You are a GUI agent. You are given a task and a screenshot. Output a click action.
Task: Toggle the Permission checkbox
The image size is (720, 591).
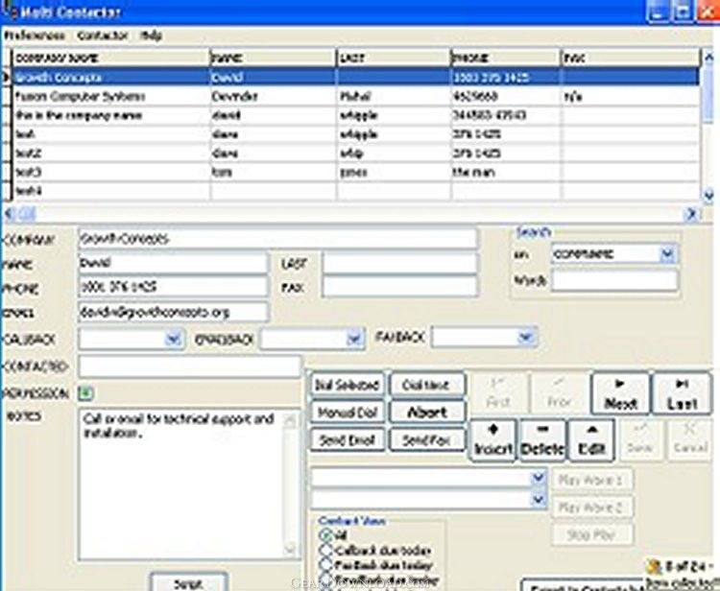tap(84, 392)
